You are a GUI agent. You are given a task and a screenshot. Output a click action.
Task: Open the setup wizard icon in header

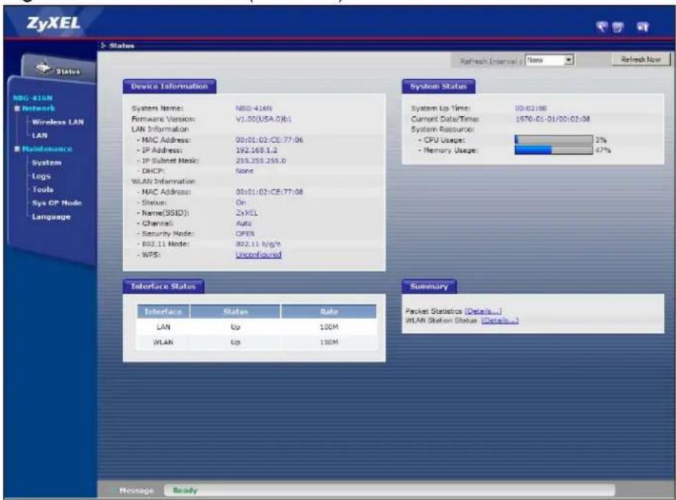point(602,27)
